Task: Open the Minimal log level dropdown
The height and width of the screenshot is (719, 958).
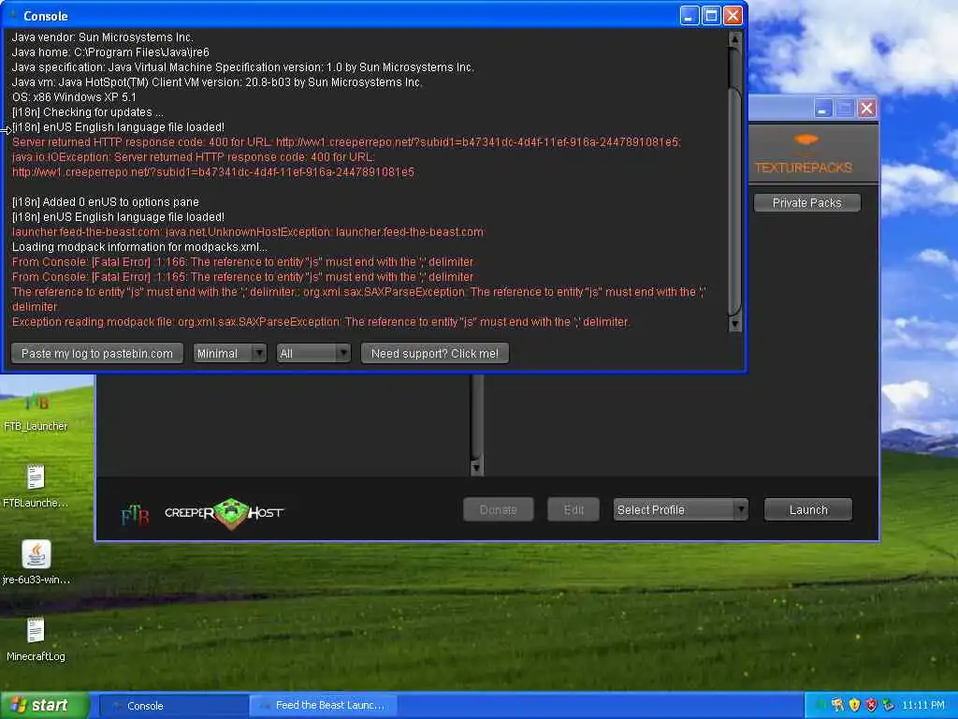Action: pos(230,353)
